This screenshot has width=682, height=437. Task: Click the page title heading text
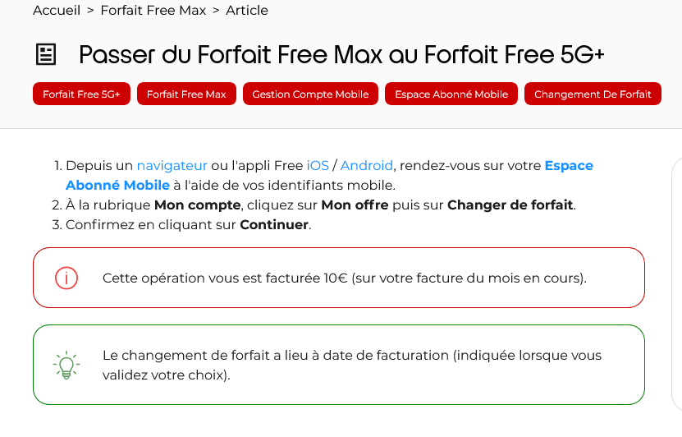(x=341, y=55)
